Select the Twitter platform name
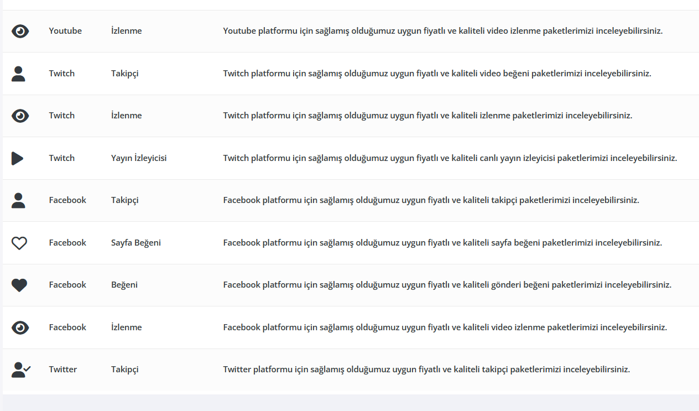The height and width of the screenshot is (411, 699). tap(62, 370)
